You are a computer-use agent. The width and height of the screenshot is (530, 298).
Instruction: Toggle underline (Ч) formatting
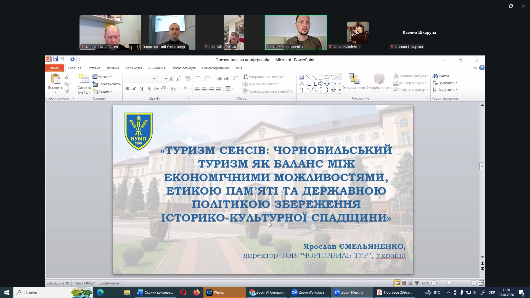point(142,89)
